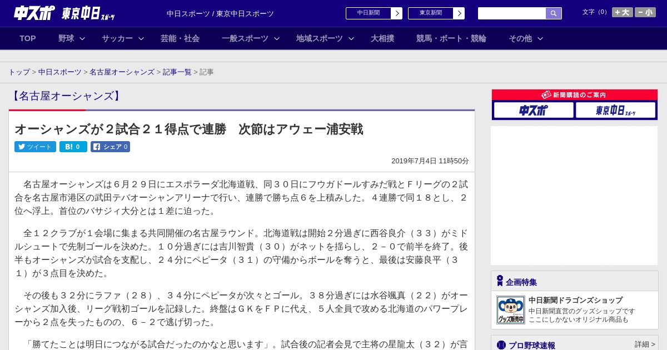Open その他 menu
Image resolution: width=667 pixels, height=350 pixels.
520,38
